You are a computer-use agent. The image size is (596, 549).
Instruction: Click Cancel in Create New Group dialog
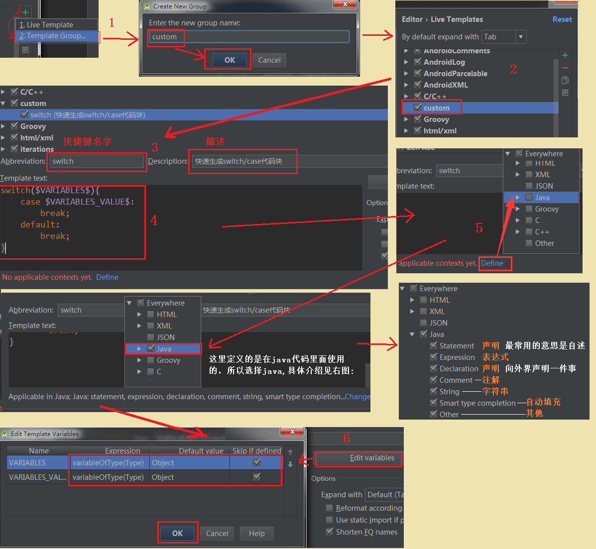point(269,60)
